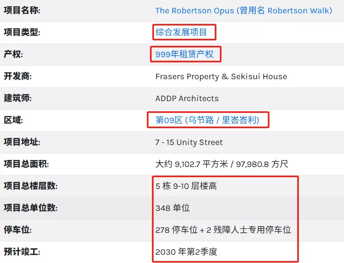Click the 2030 年第2季度 completion date
Viewport: 344px width, 263px height.
pyautogui.click(x=186, y=252)
